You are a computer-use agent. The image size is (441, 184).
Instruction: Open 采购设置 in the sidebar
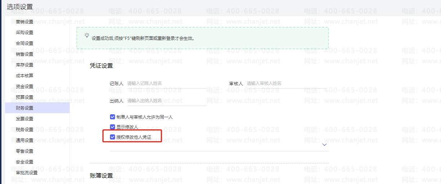tap(25, 33)
